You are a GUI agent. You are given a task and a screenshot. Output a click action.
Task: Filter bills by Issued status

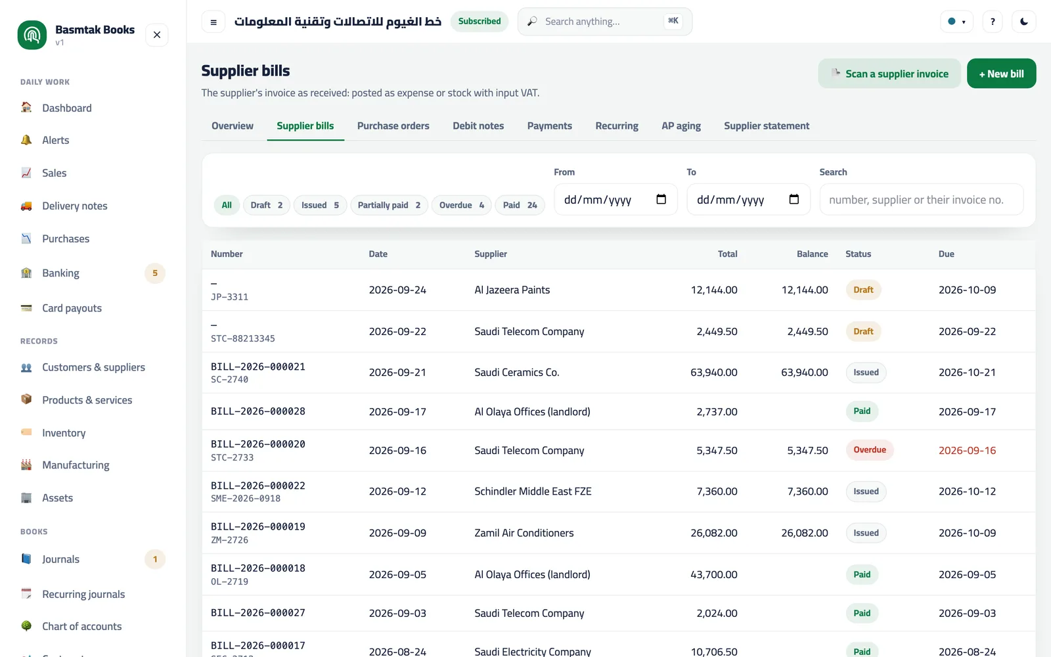pyautogui.click(x=320, y=205)
